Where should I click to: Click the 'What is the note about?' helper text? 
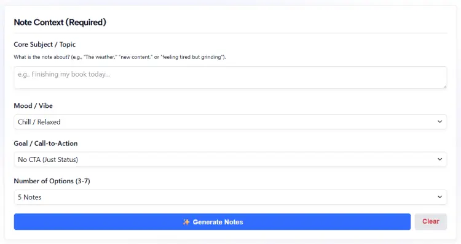pyautogui.click(x=120, y=57)
